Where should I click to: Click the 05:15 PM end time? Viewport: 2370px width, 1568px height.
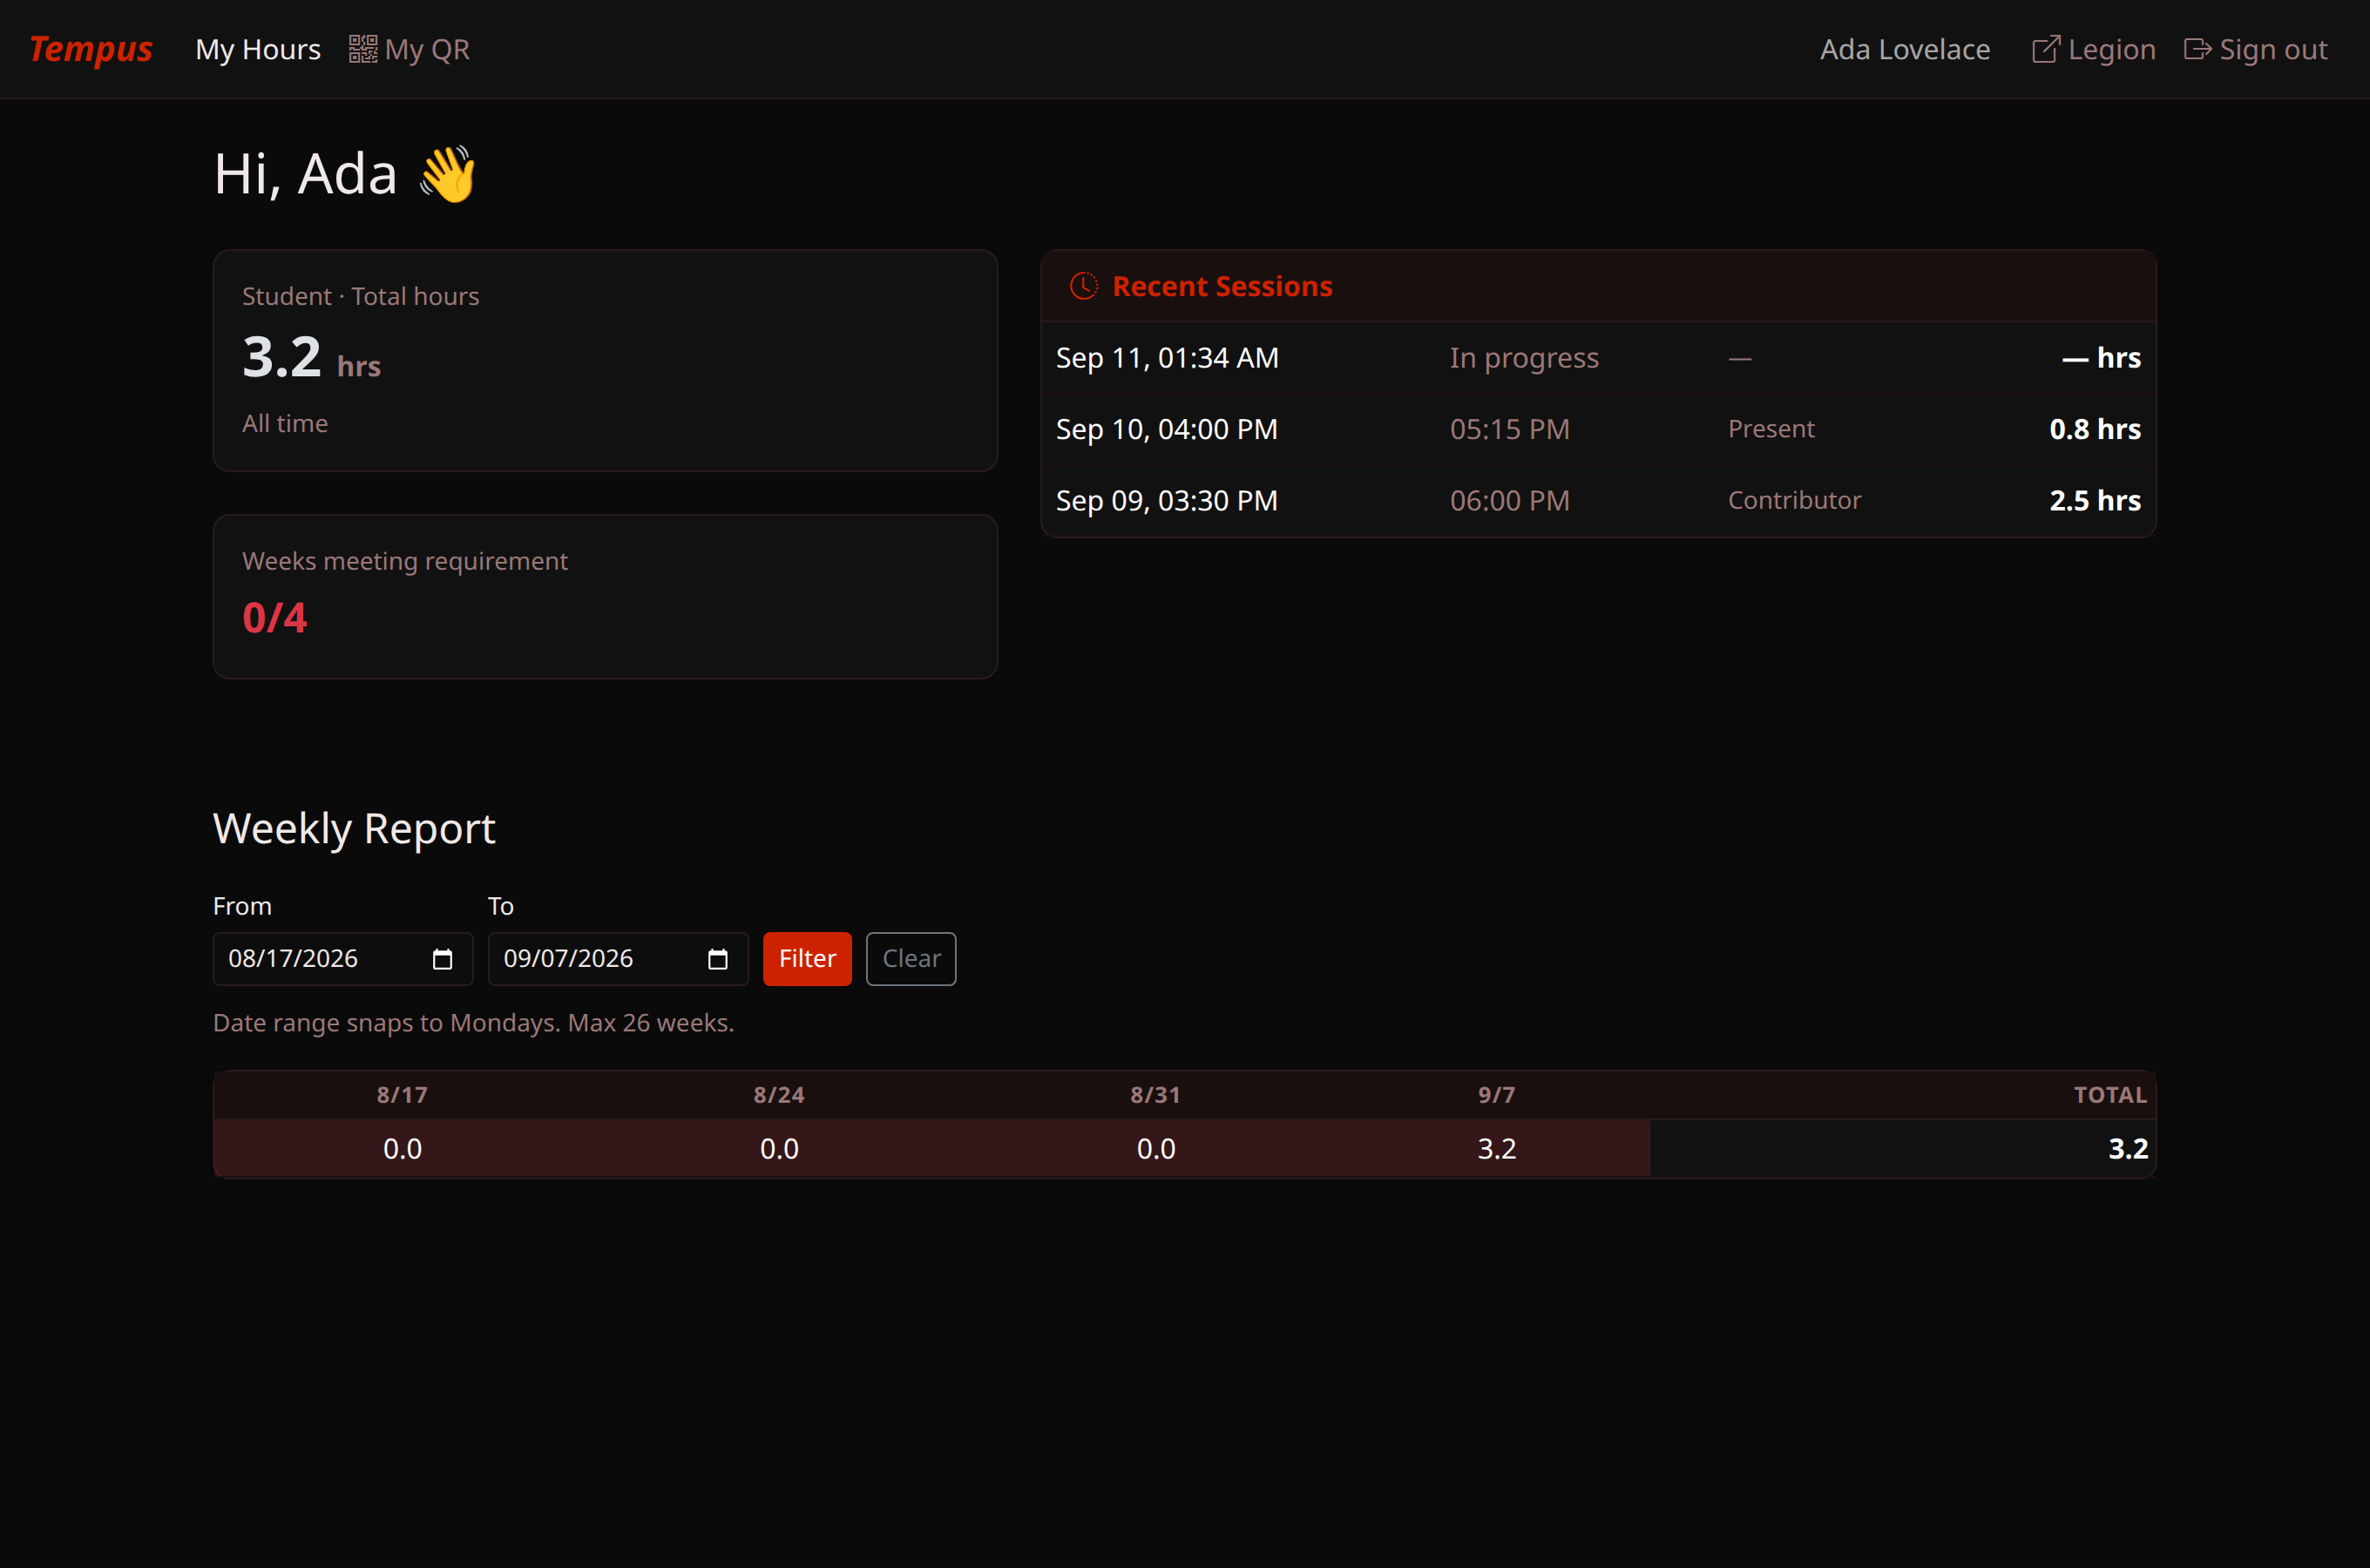(x=1509, y=429)
